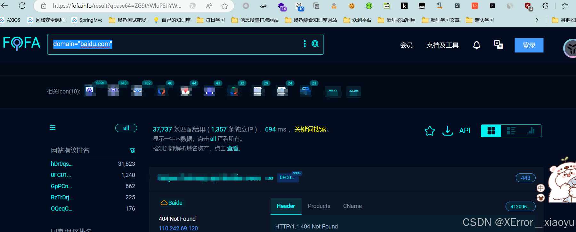Image resolution: width=576 pixels, height=232 pixels.
Task: Switch to statistics chart view
Action: tap(531, 131)
